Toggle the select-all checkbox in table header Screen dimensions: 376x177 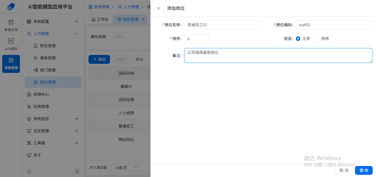pos(95,73)
